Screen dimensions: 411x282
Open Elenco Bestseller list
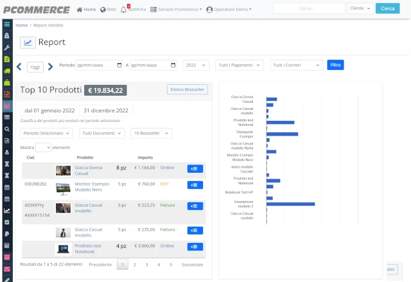187,89
